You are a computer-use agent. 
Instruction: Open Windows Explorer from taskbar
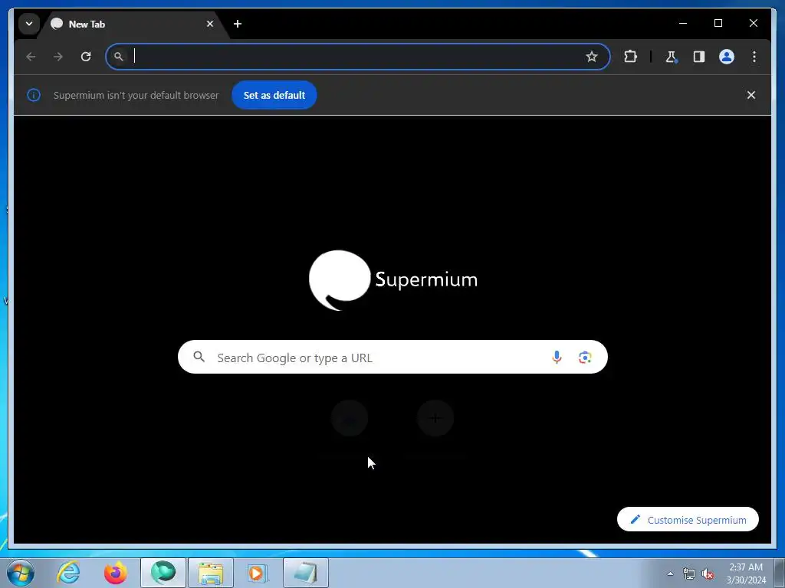coord(211,573)
